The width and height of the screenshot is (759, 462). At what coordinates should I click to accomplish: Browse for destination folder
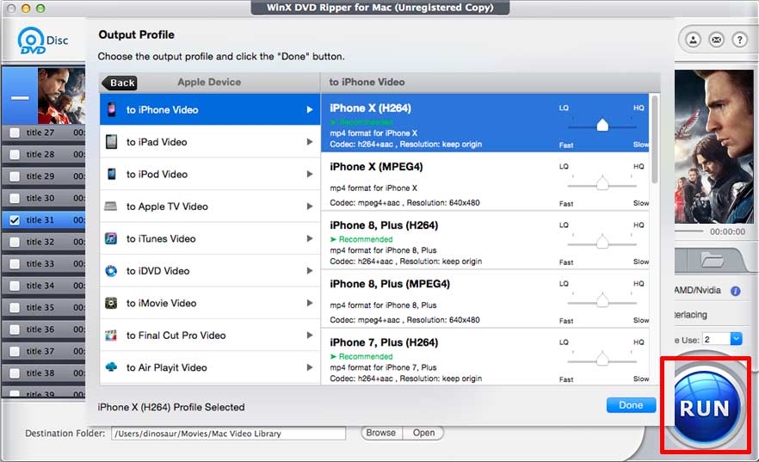click(380, 433)
